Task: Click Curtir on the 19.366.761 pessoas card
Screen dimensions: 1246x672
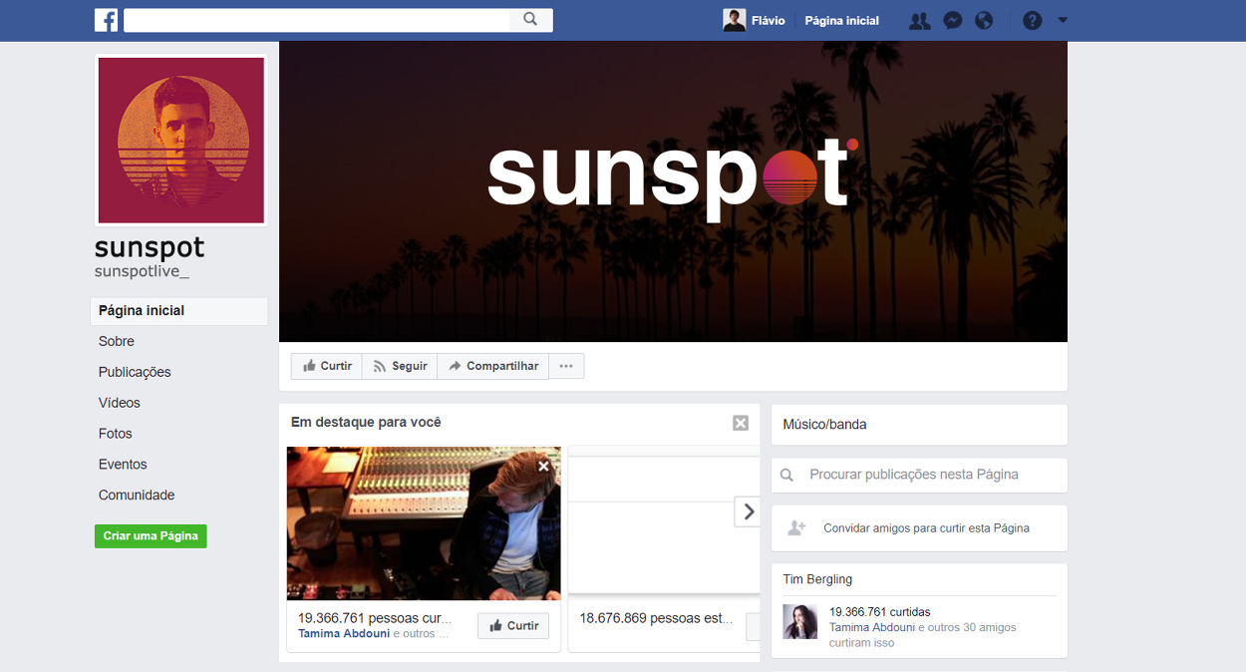Action: pyautogui.click(x=513, y=626)
